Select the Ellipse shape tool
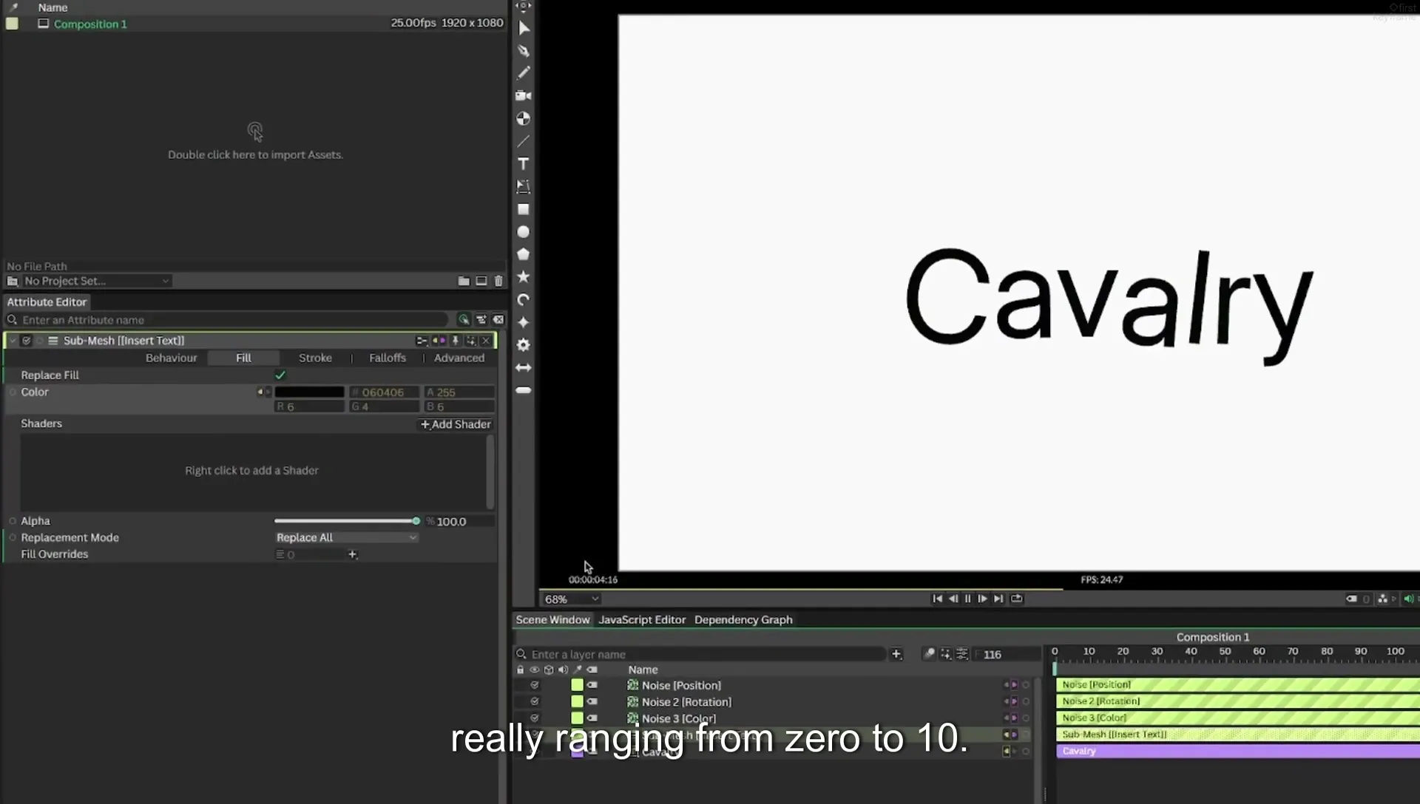 [524, 232]
